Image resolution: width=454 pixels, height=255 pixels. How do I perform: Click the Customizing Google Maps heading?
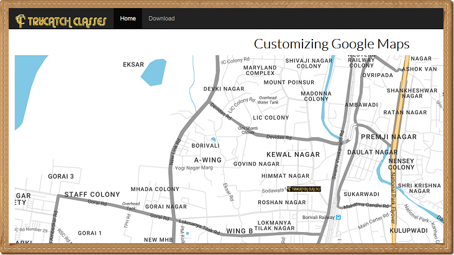tap(332, 44)
